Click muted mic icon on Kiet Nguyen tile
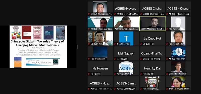201x94 pixels. point(167,29)
